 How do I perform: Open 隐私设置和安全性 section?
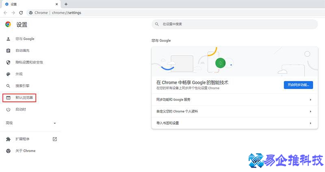coord(29,62)
